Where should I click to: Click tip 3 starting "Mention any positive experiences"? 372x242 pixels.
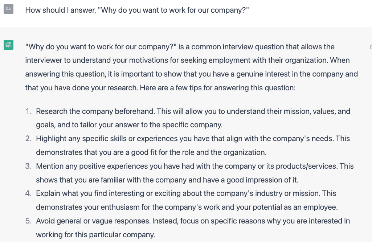[x=109, y=166]
